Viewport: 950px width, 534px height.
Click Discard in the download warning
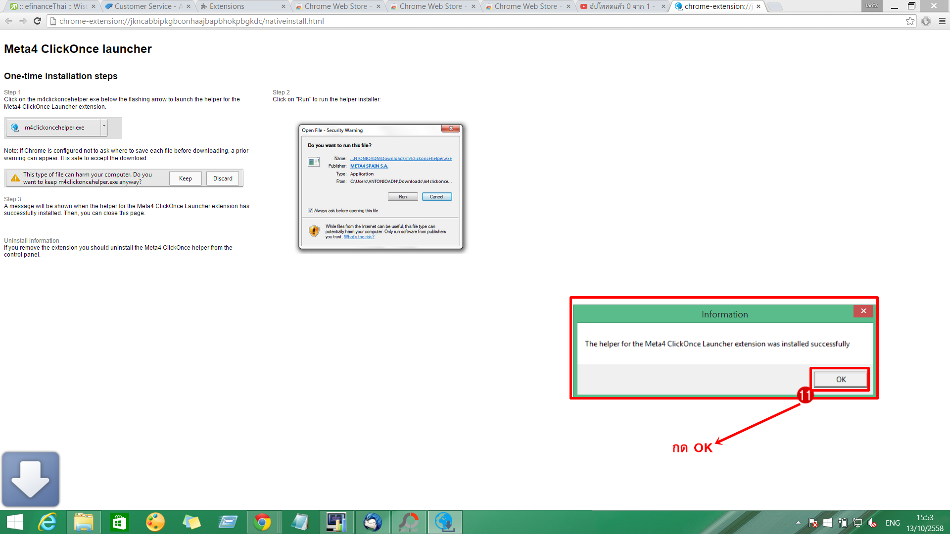pos(223,178)
